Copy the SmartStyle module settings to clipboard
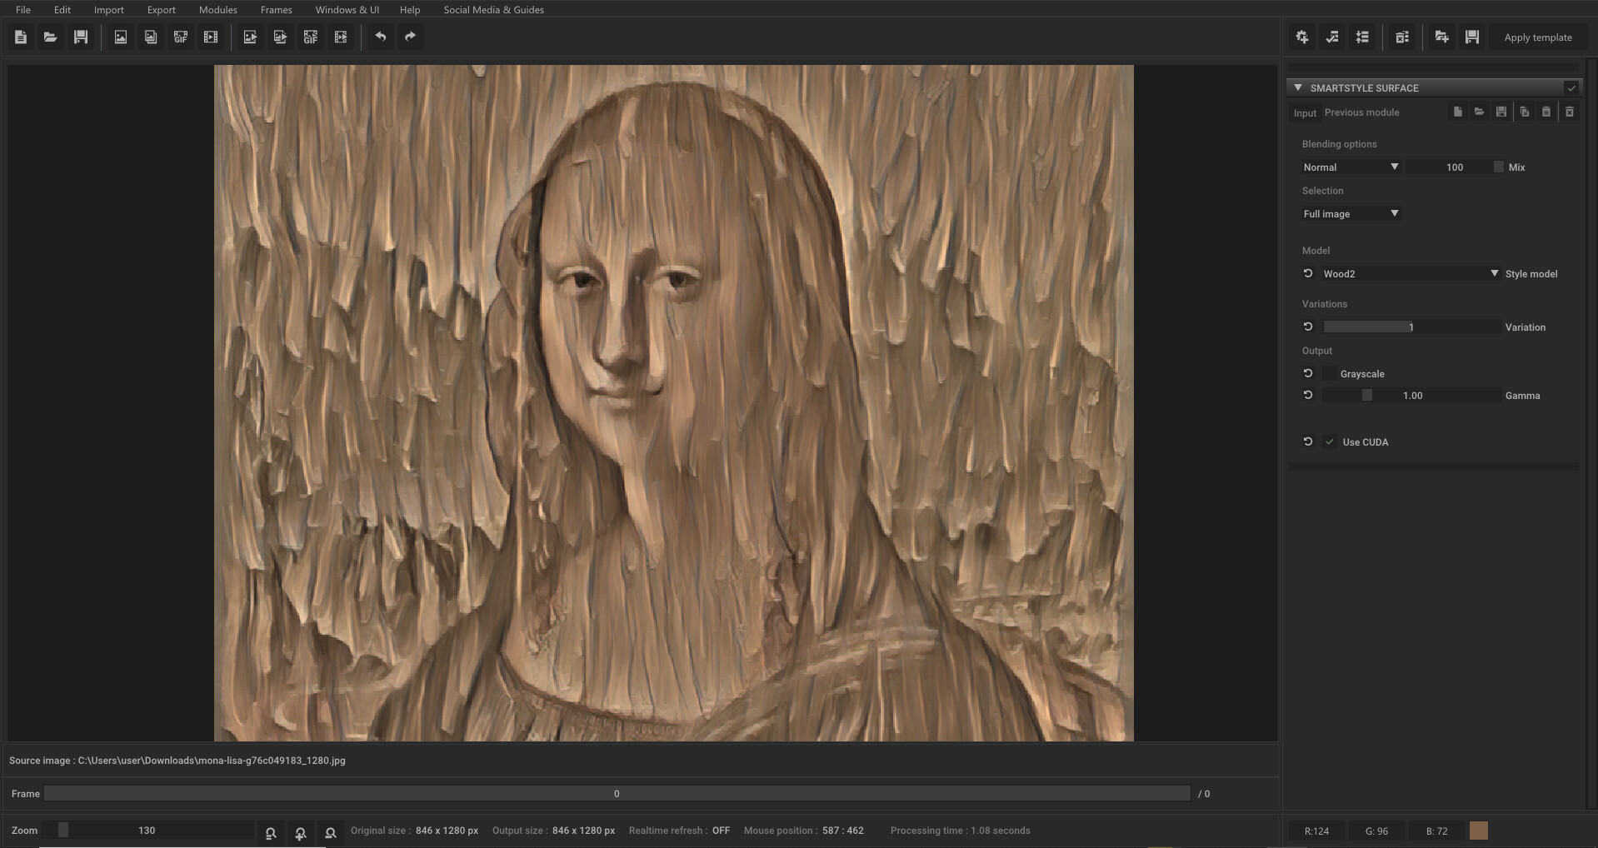 tap(1525, 112)
